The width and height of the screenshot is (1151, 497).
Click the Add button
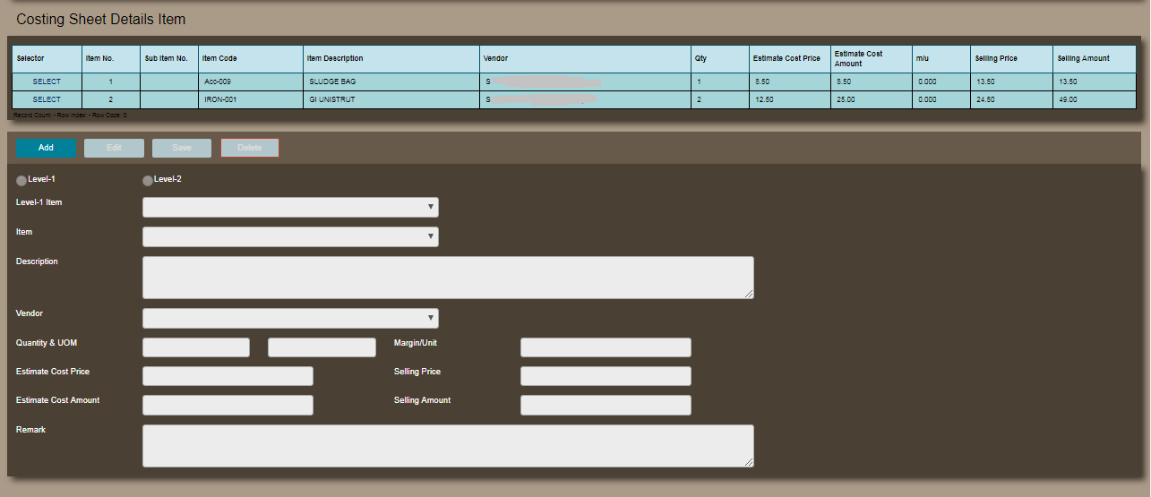click(46, 148)
